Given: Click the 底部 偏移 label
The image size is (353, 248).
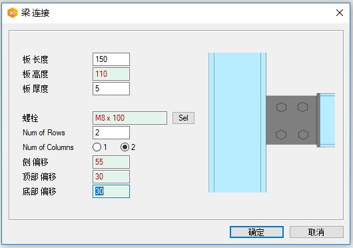Looking at the screenshot, I should (39, 191).
